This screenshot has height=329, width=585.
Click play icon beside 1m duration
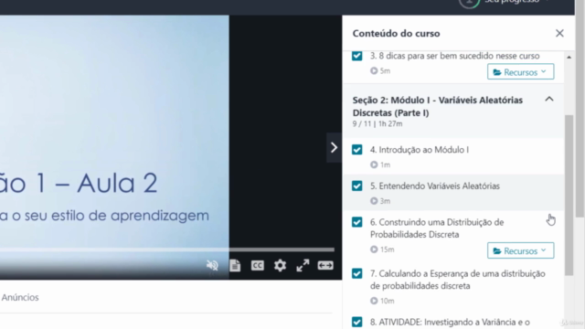374,164
